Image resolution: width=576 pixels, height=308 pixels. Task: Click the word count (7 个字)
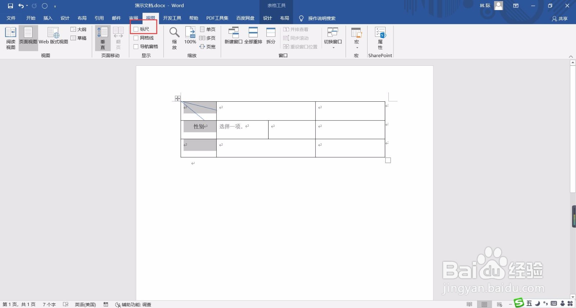(49, 304)
